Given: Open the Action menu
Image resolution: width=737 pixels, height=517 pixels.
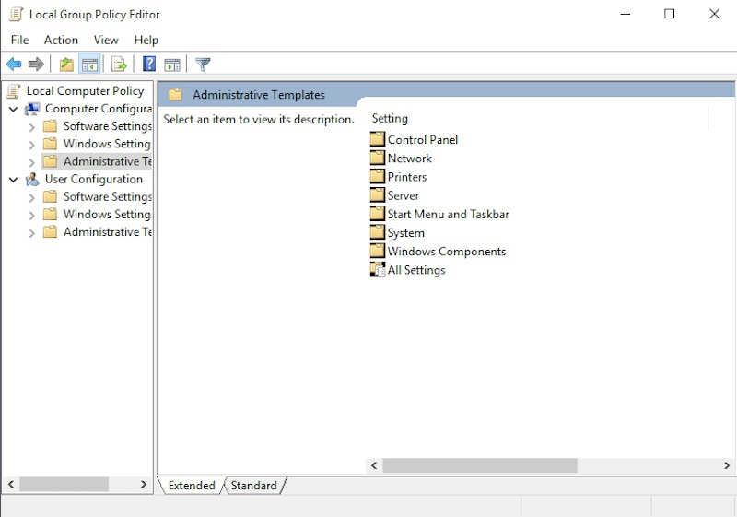Looking at the screenshot, I should (x=61, y=40).
